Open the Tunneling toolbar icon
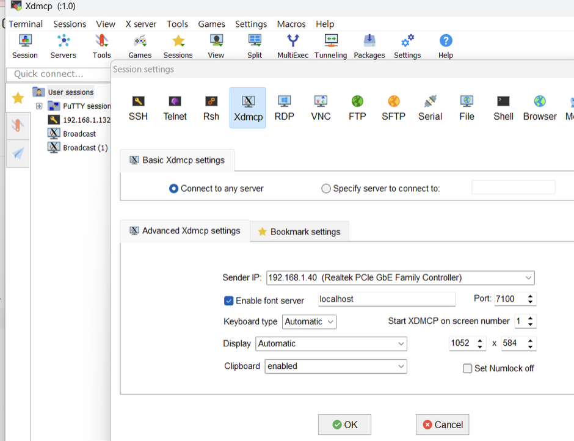Screen dimensions: 574x441 331,46
